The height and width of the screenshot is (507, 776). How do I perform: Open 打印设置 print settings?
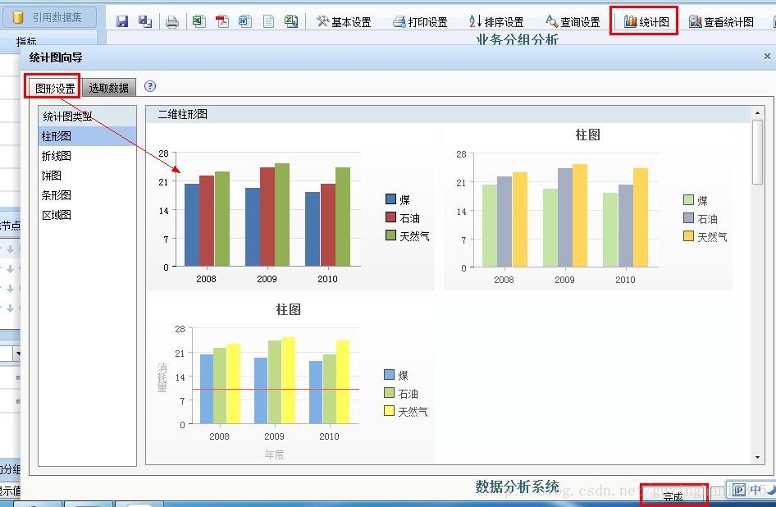(x=420, y=22)
